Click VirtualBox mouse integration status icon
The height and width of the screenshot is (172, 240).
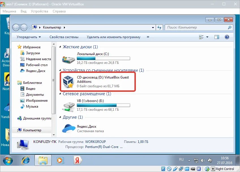[x=207, y=169]
